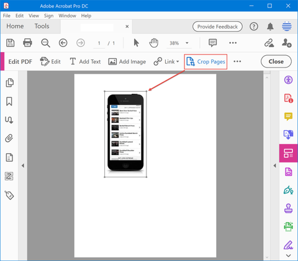Click the Share link icon
This screenshot has width=298, height=261.
[269, 43]
